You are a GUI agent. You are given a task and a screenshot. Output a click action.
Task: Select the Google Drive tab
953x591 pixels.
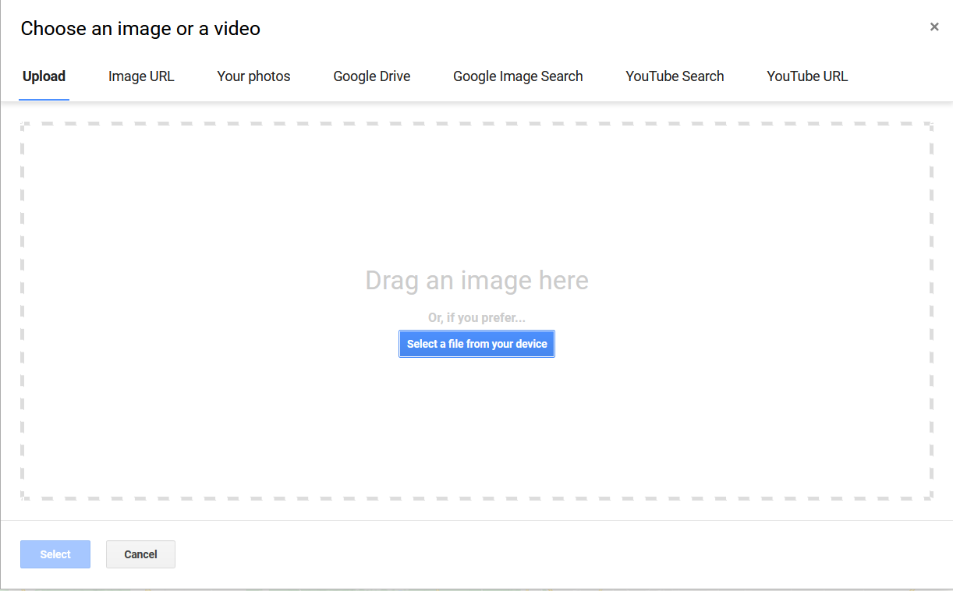click(372, 76)
